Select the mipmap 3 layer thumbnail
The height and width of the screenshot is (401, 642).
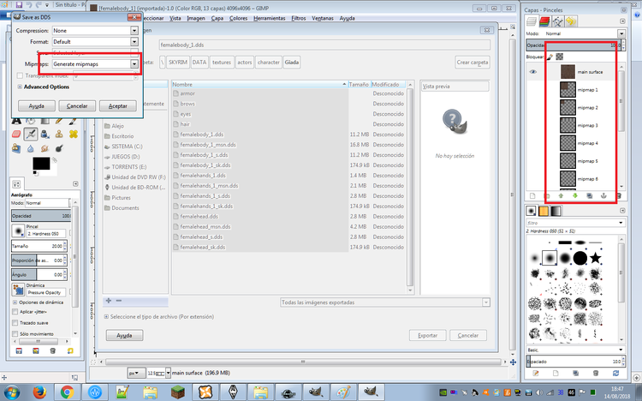click(568, 125)
